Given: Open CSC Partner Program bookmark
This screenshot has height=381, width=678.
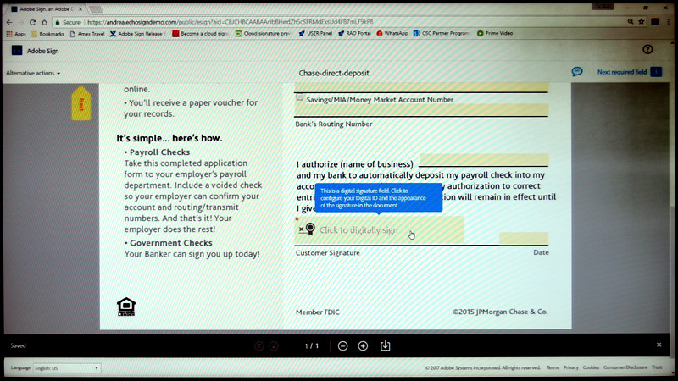Looking at the screenshot, I should click(x=441, y=33).
